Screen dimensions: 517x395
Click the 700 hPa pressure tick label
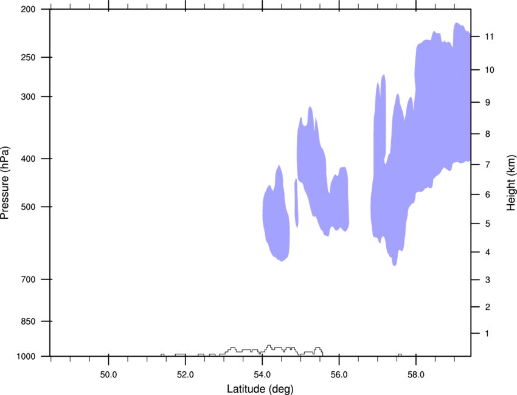tap(28, 280)
